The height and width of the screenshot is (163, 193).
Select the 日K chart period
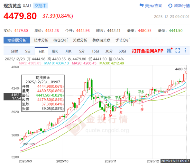(41, 51)
